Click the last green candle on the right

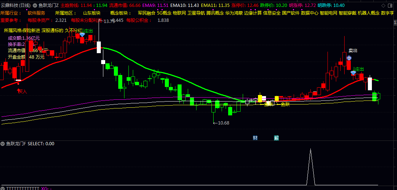click(378, 96)
